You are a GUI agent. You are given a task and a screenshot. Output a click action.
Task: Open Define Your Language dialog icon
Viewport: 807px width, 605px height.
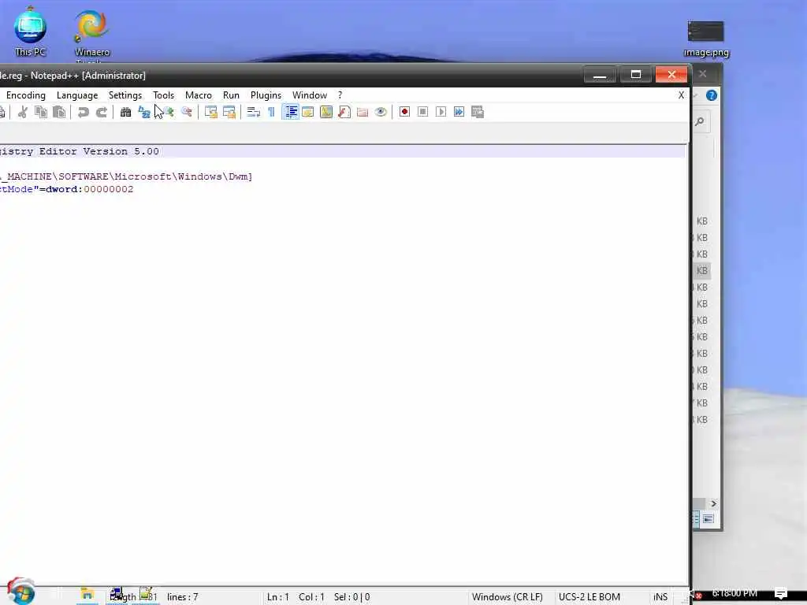[308, 112]
